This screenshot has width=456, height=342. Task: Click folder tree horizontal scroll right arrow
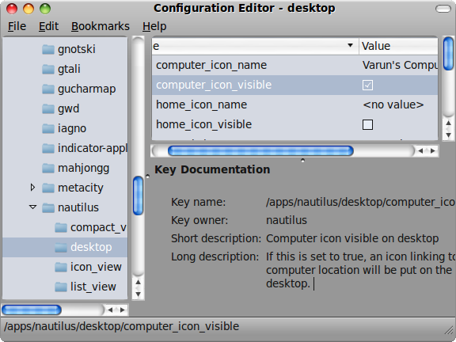click(123, 310)
